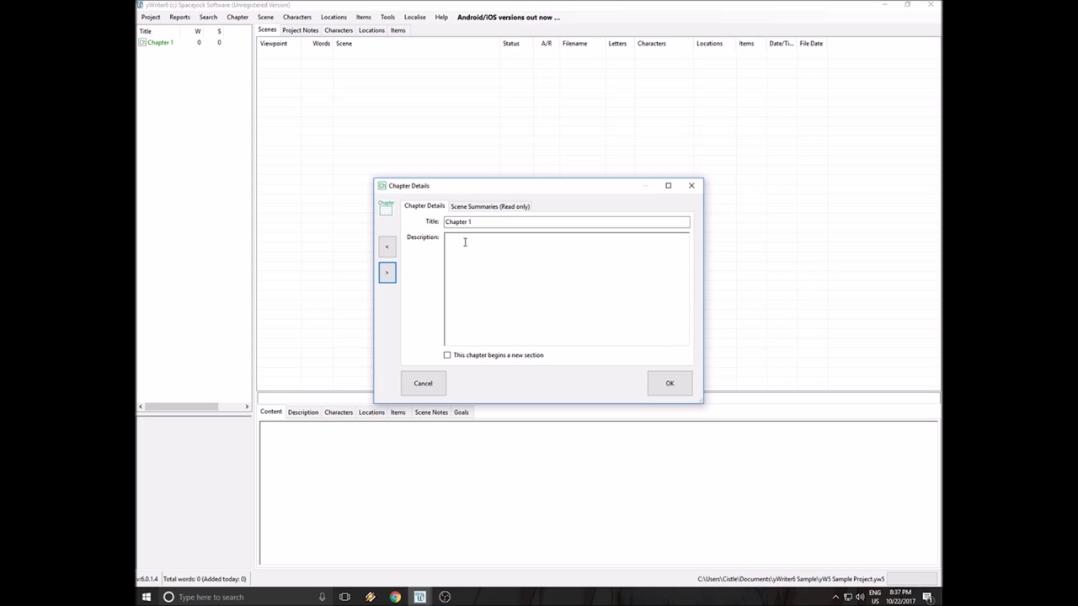Sort scenes by Viewpoint column header
Screen dimensions: 1078x606
[274, 44]
